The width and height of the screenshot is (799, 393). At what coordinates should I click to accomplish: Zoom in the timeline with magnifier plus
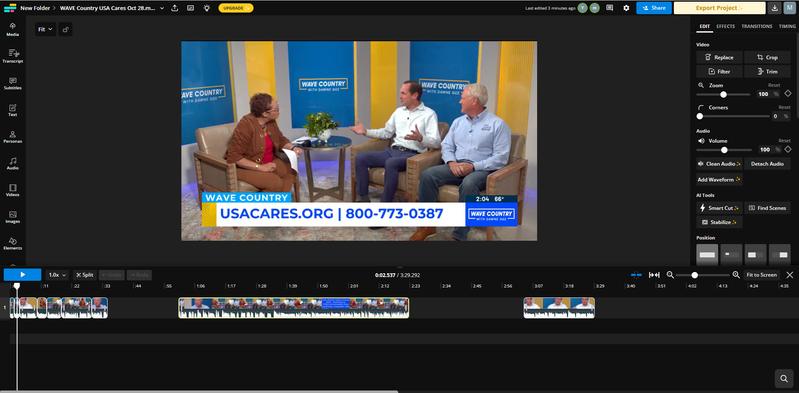[736, 275]
